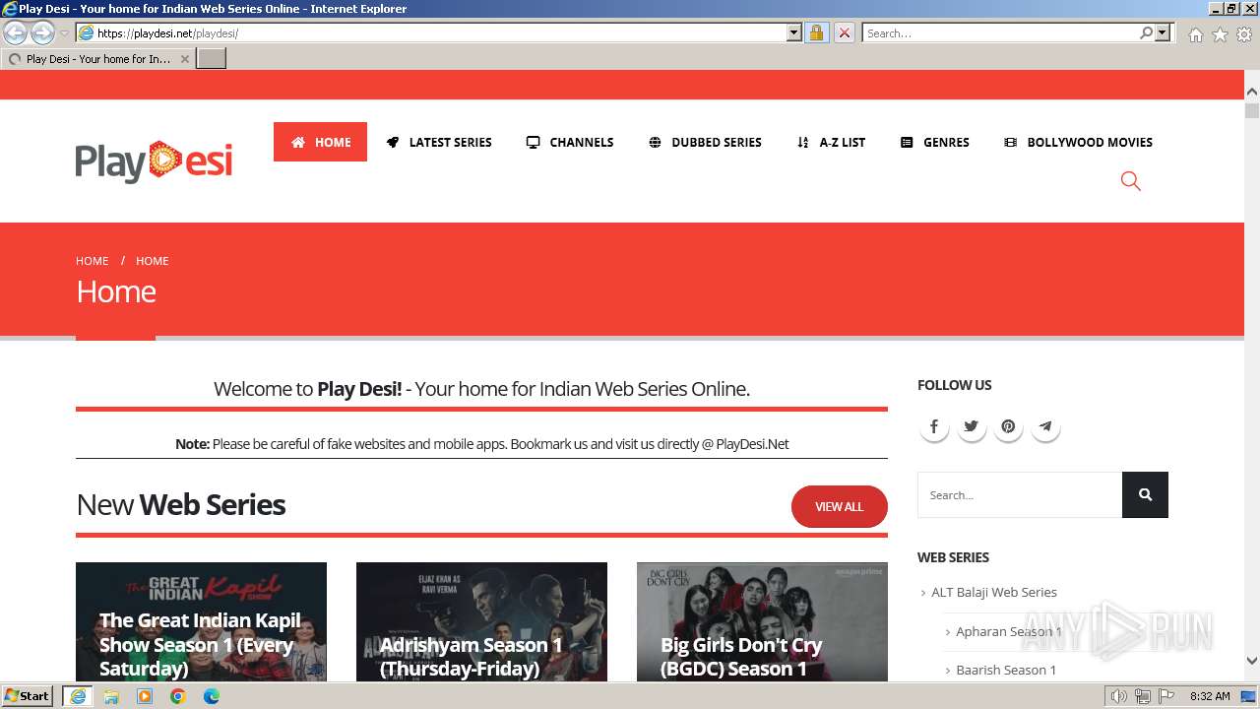Open IE tools gear icon
The image size is (1260, 709).
coord(1244,34)
